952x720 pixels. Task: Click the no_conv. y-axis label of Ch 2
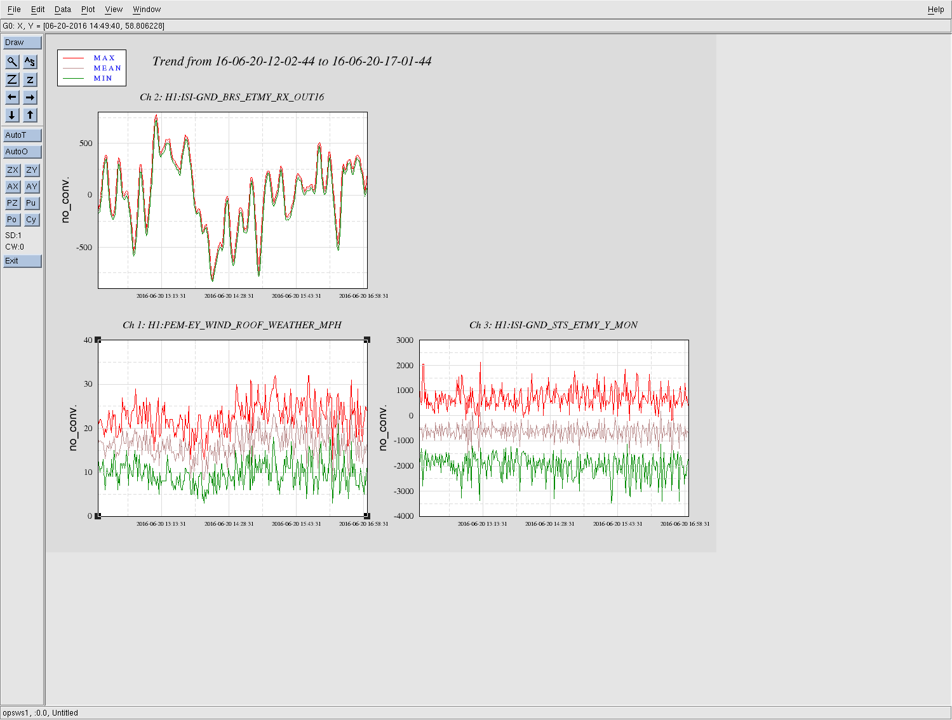[x=65, y=200]
